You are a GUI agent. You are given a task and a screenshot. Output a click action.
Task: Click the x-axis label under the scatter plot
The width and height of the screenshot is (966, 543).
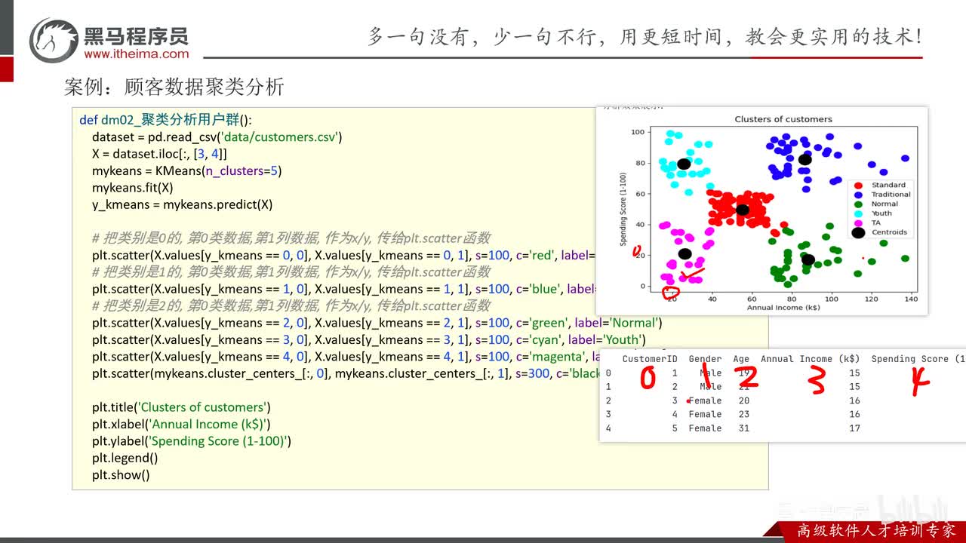click(x=783, y=308)
